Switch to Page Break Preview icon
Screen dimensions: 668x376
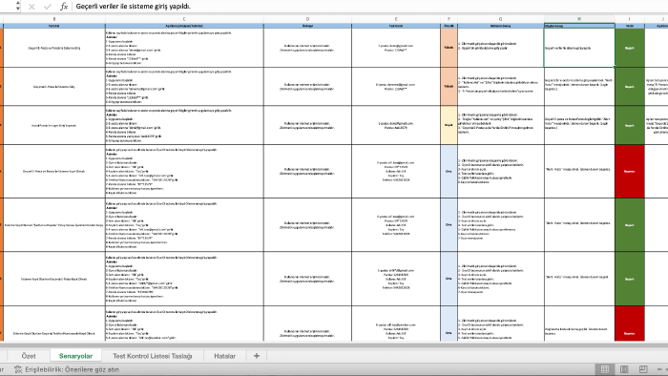(643, 369)
